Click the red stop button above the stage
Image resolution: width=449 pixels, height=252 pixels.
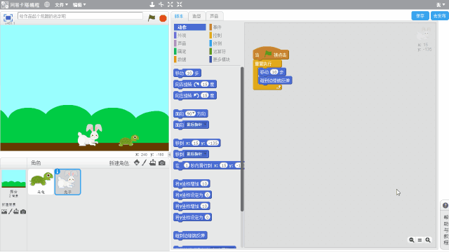163,18
